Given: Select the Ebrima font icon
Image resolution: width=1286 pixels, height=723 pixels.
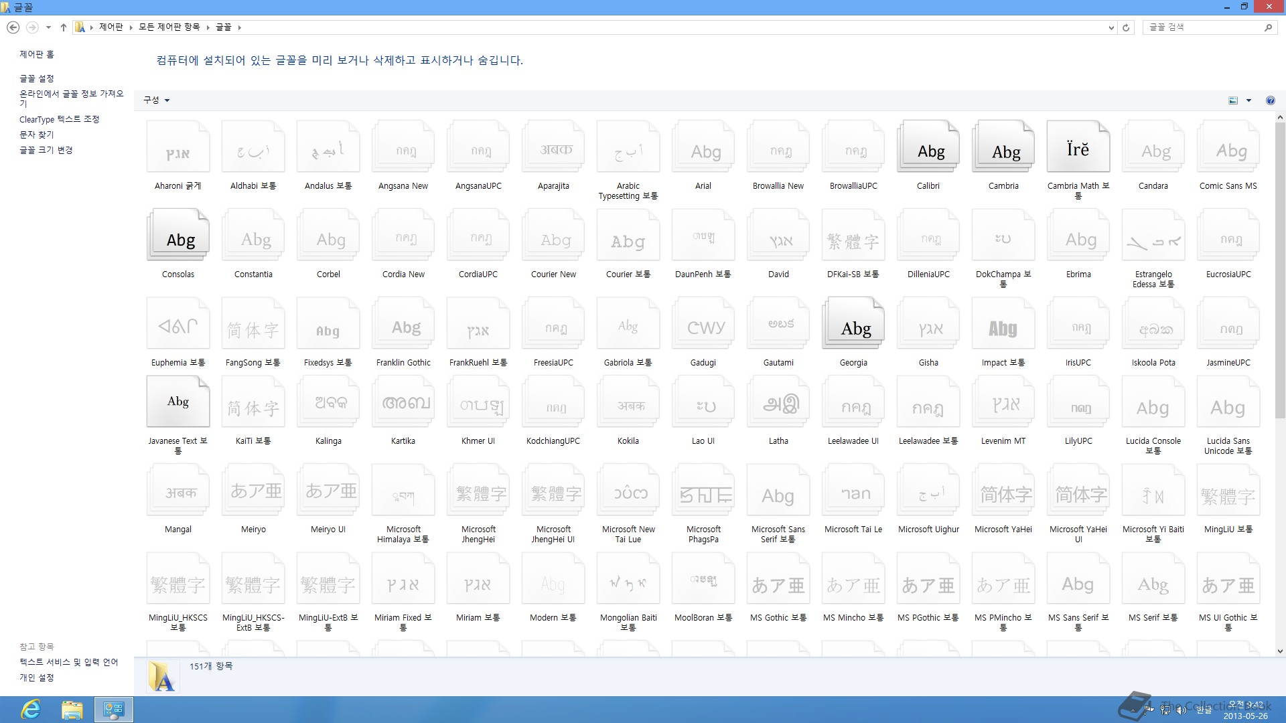Looking at the screenshot, I should point(1078,235).
